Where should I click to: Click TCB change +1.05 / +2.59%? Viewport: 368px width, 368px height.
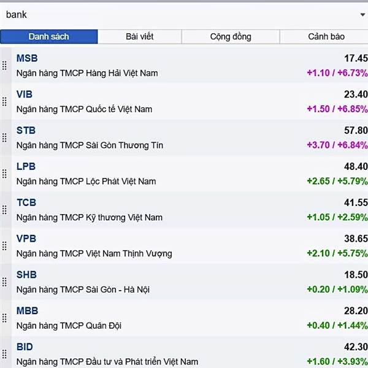tap(337, 217)
